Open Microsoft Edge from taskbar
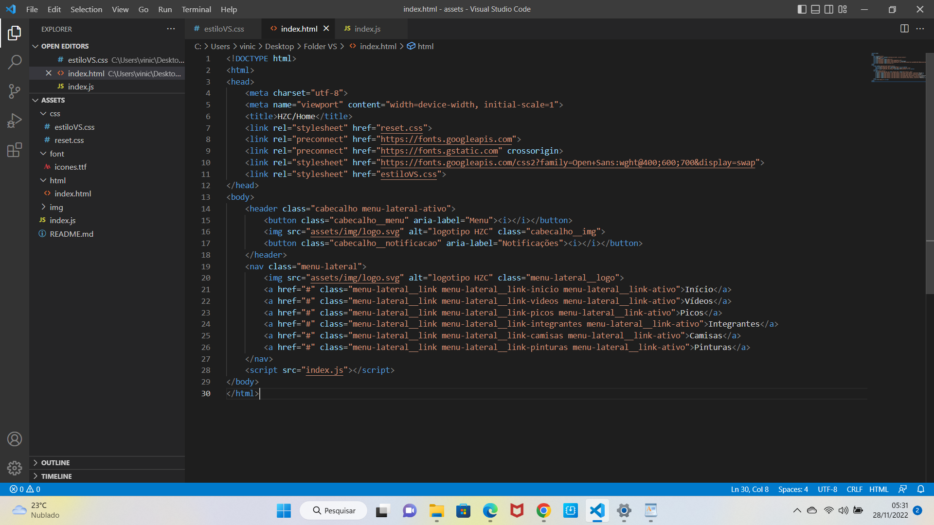This screenshot has width=934, height=525. click(x=490, y=510)
